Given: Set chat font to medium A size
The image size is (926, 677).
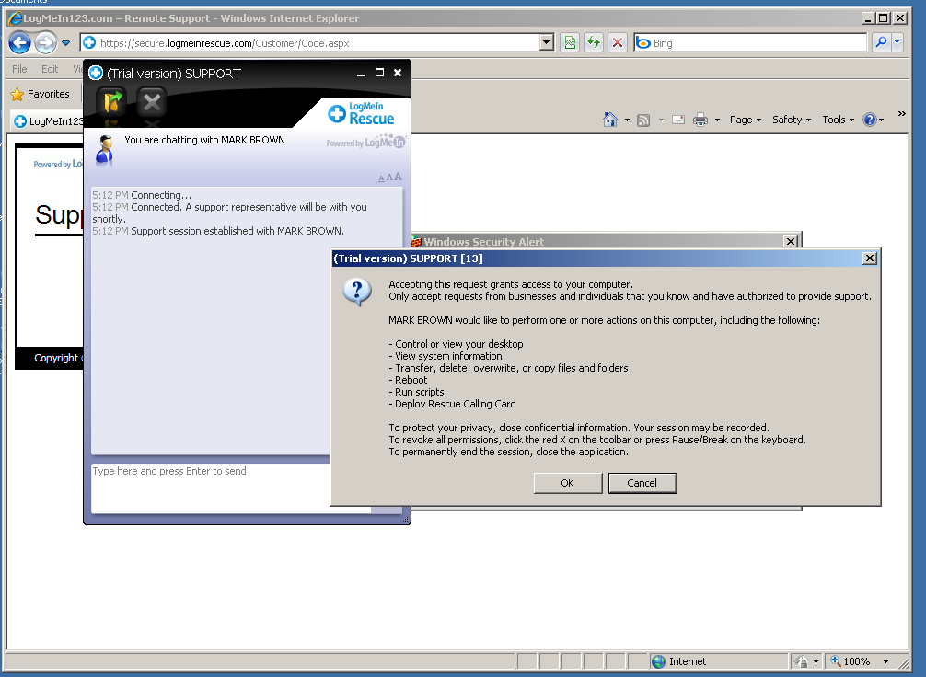Looking at the screenshot, I should click(x=389, y=178).
